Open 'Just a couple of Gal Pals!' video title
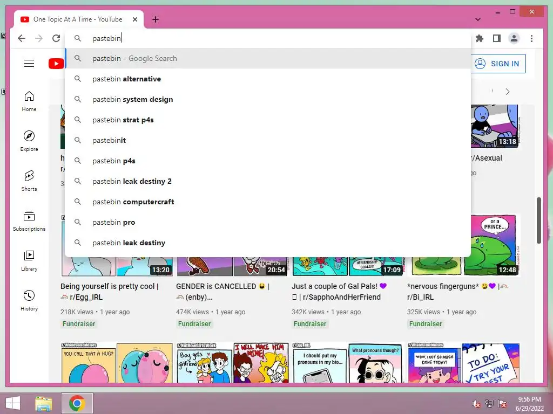The width and height of the screenshot is (553, 414). click(x=339, y=292)
